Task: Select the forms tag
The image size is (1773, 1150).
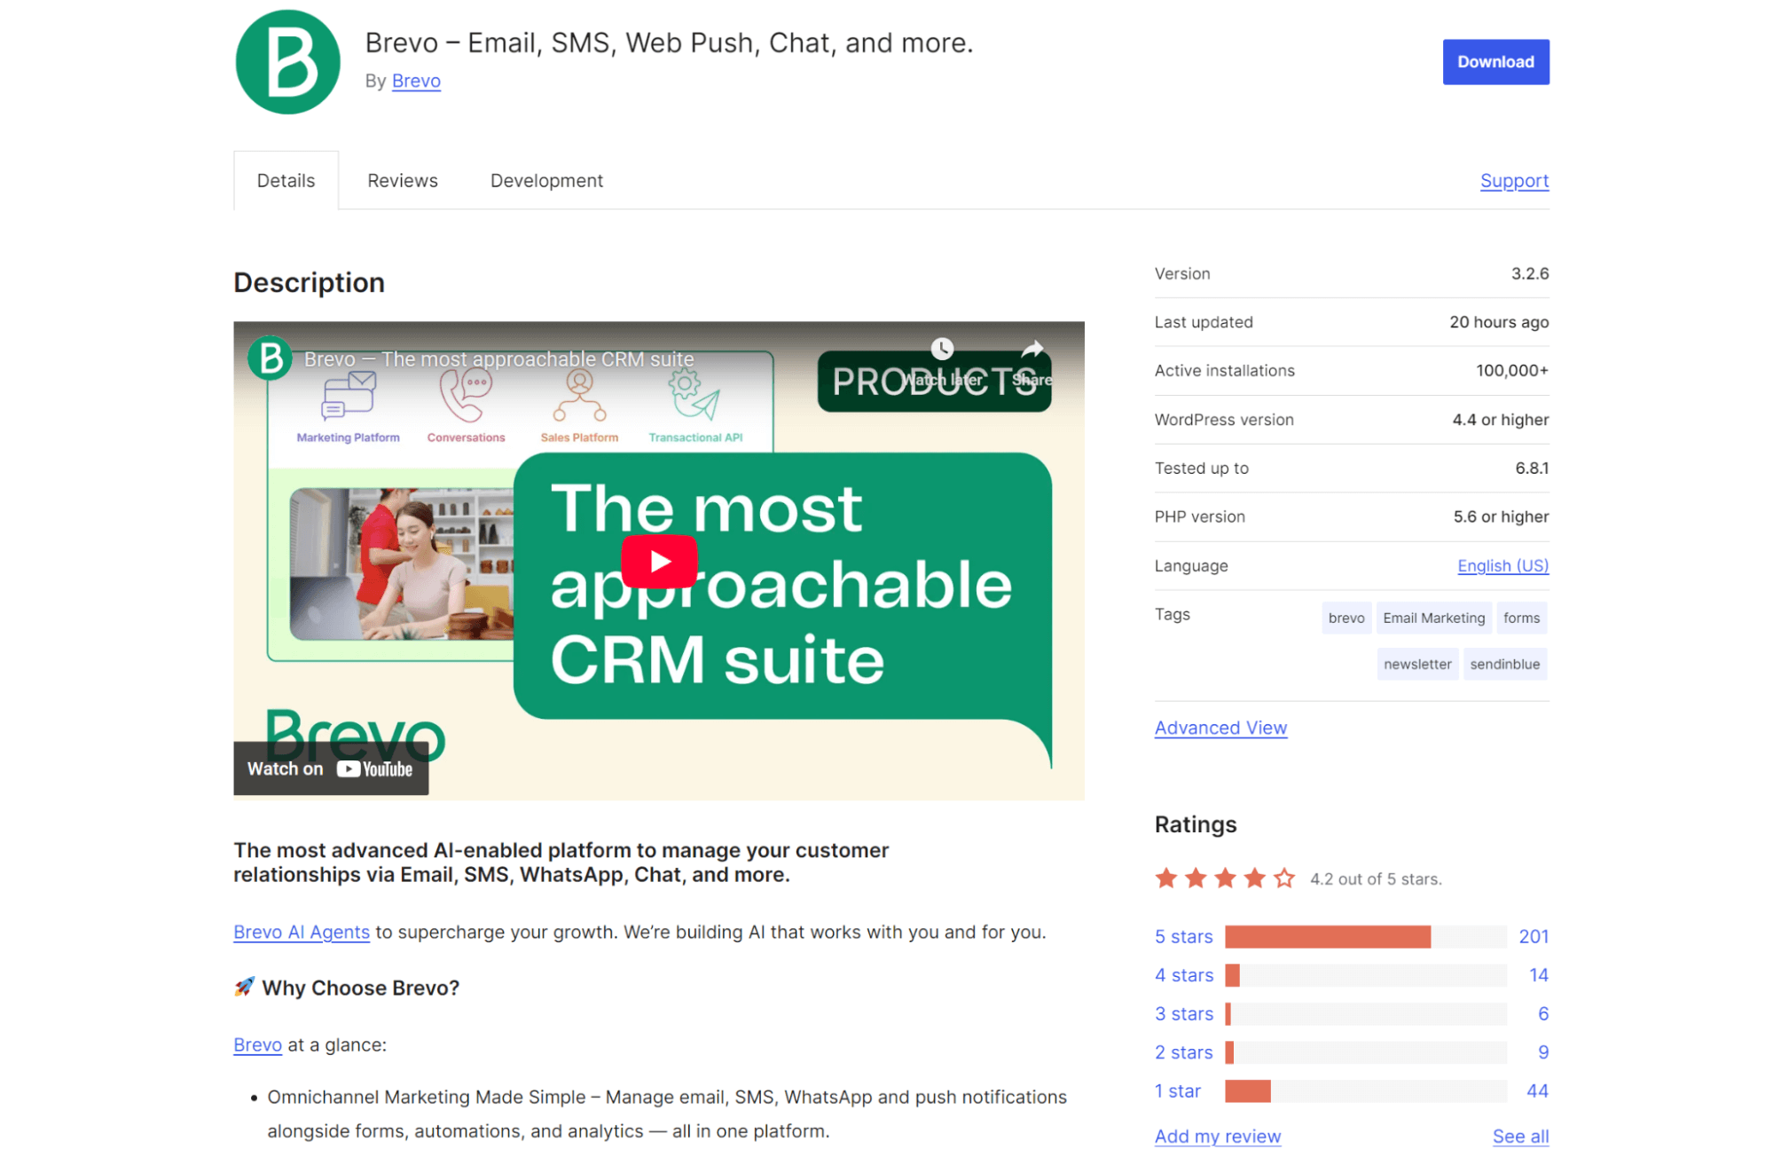Action: point(1521,618)
